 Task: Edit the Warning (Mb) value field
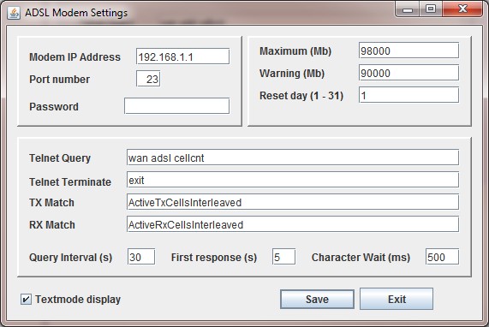(408, 73)
